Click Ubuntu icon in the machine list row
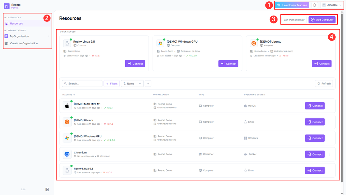Screen dimensions: 346x195 [x=67, y=122]
